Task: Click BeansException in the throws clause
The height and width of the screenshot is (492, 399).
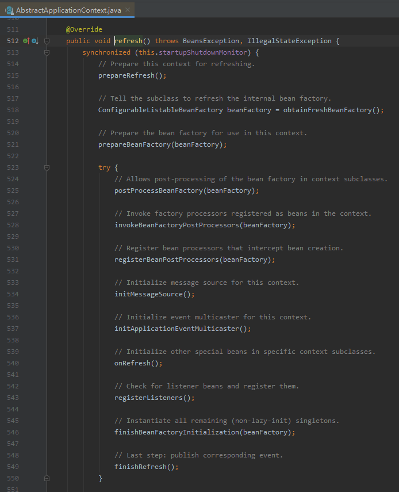Action: [210, 41]
